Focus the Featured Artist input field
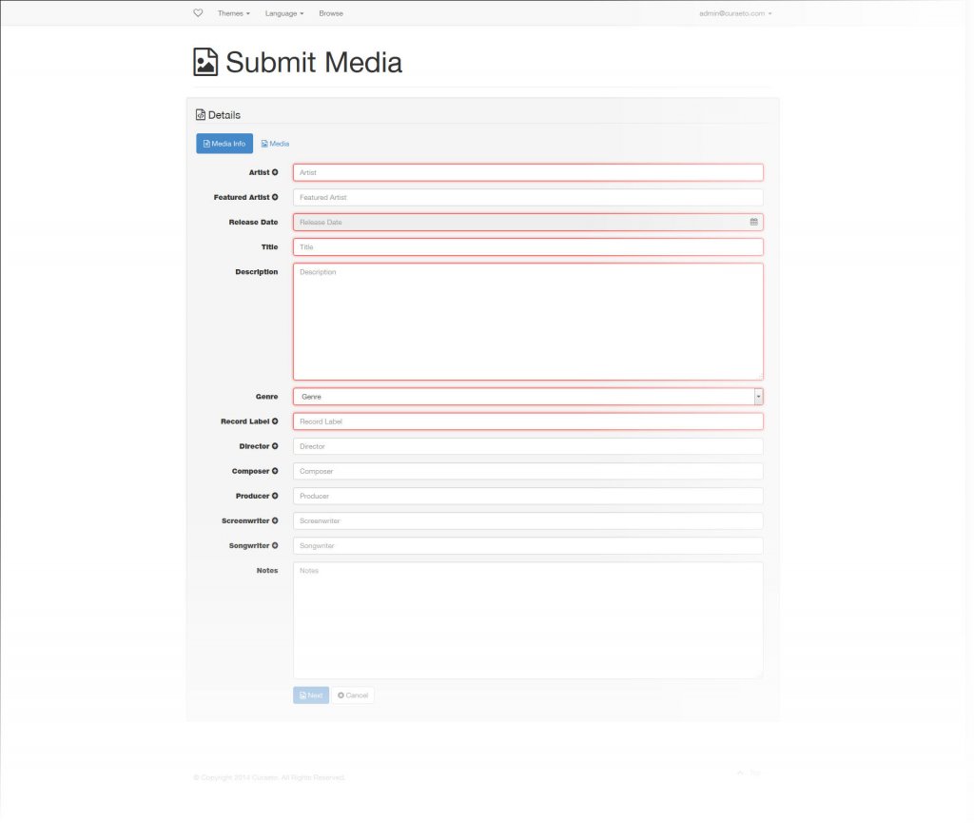Image resolution: width=974 pixels, height=823 pixels. 528,197
